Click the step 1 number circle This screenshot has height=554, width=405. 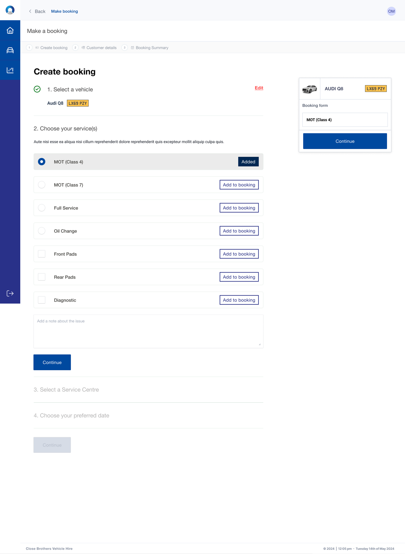pos(29,48)
